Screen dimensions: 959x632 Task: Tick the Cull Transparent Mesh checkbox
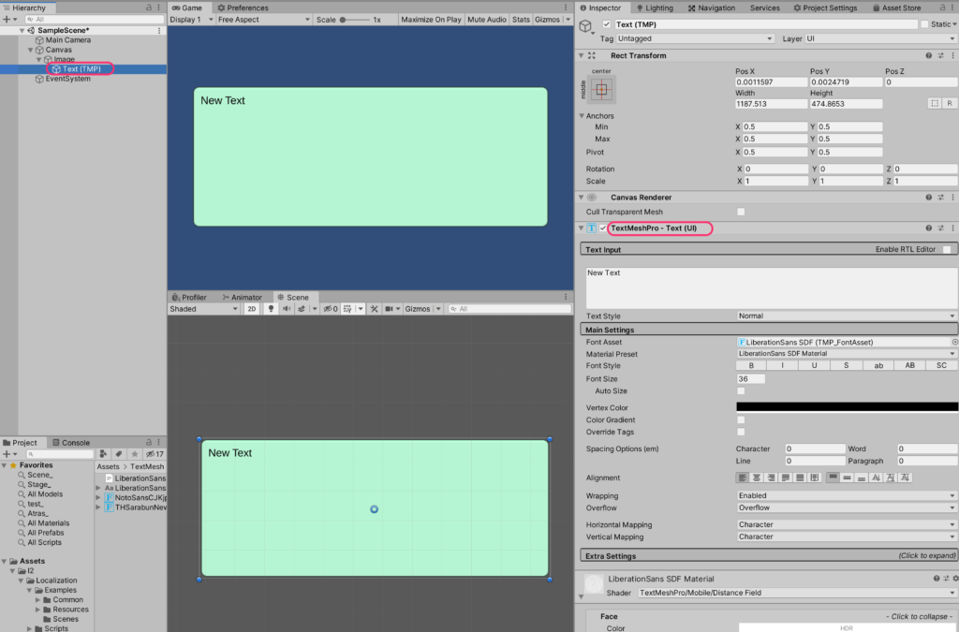coord(741,213)
